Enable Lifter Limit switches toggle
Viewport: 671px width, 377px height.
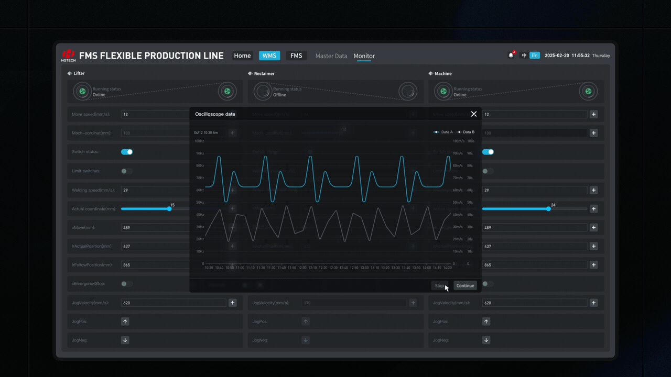pos(127,171)
